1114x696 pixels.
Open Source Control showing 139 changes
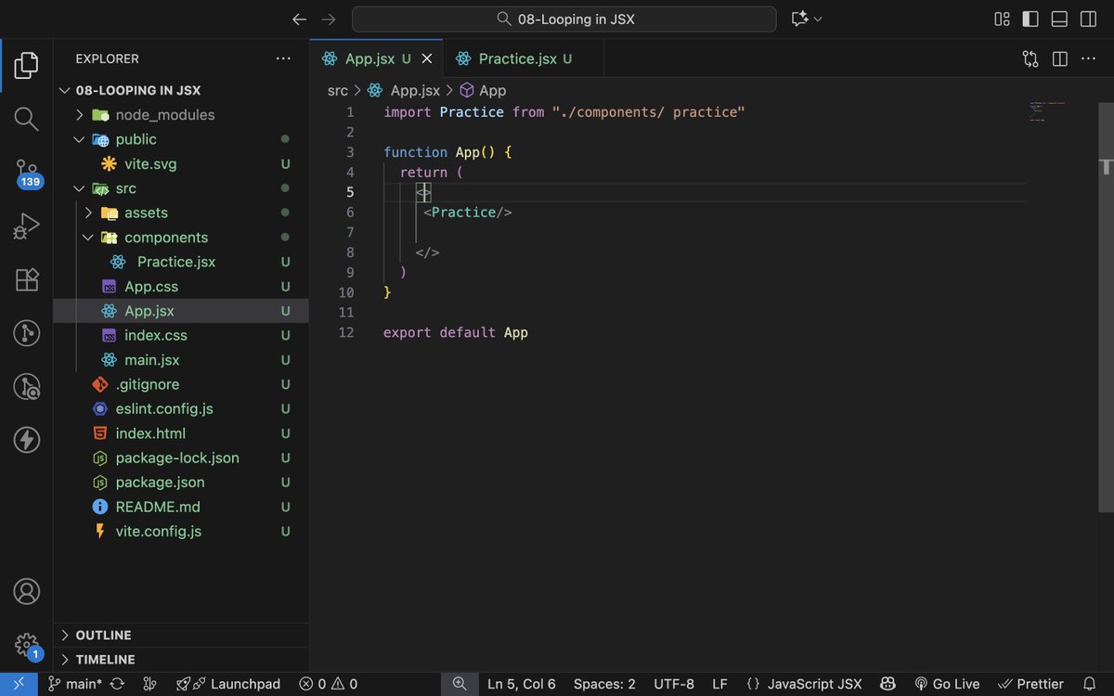coord(26,171)
